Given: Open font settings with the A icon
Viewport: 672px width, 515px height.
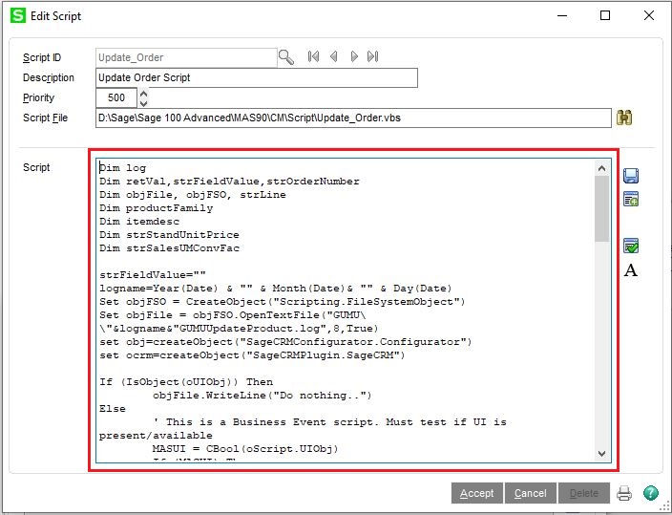Looking at the screenshot, I should click(x=630, y=270).
